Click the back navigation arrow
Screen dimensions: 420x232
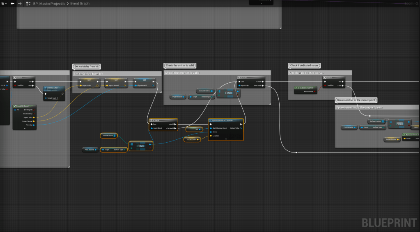[x=12, y=3]
